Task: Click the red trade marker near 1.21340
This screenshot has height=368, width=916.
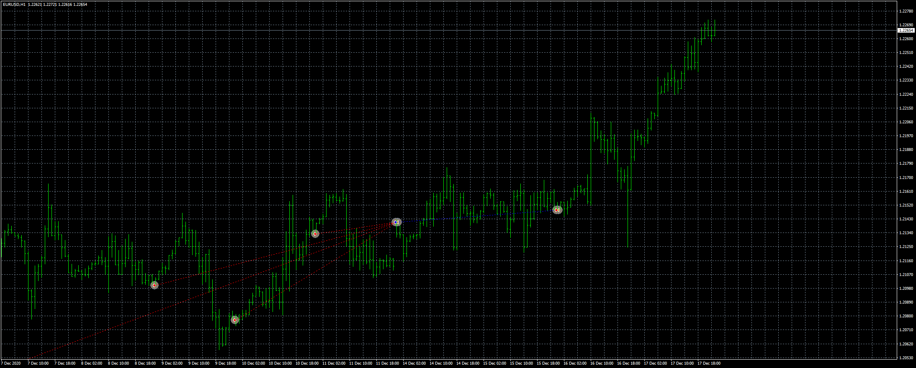Action: pos(315,234)
